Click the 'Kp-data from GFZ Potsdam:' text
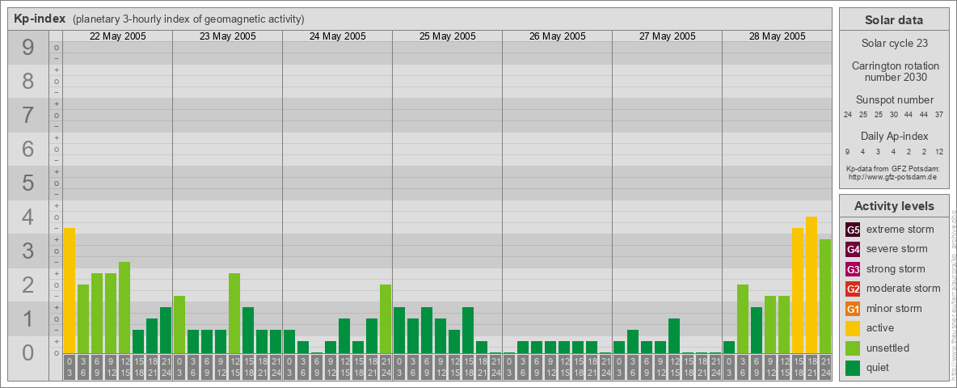The height and width of the screenshot is (388, 957). point(894,169)
